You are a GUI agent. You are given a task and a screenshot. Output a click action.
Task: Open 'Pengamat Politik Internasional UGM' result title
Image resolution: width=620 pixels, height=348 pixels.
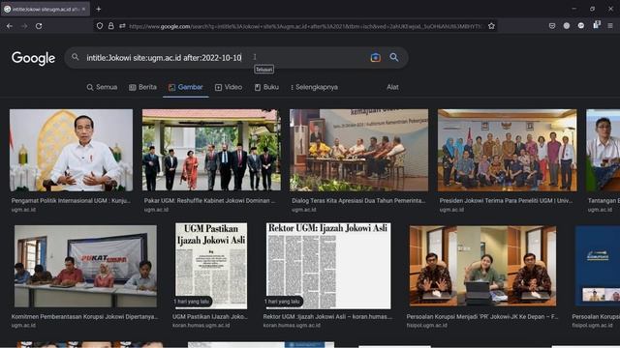tap(71, 201)
